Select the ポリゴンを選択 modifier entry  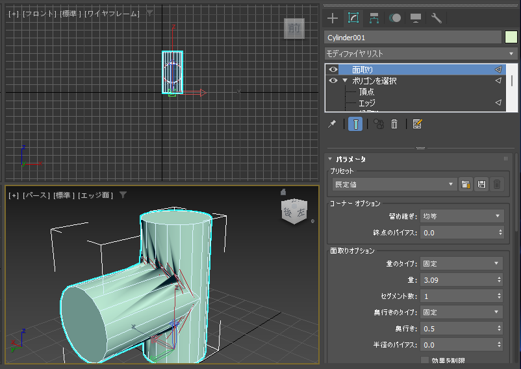click(374, 80)
